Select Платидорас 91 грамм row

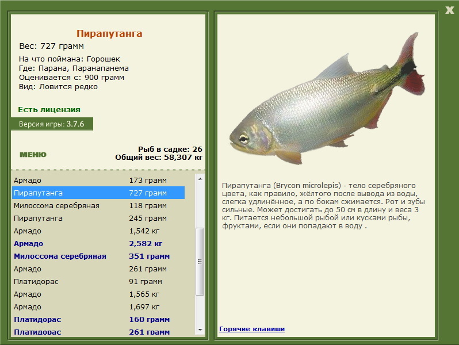[x=98, y=282]
